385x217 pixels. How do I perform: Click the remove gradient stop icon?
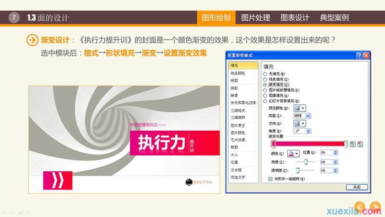pyautogui.click(x=360, y=144)
